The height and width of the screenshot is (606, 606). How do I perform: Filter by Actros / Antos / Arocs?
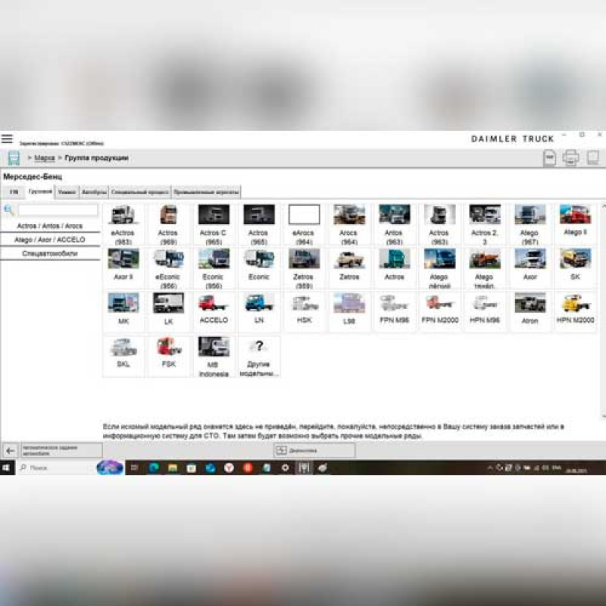(x=50, y=226)
